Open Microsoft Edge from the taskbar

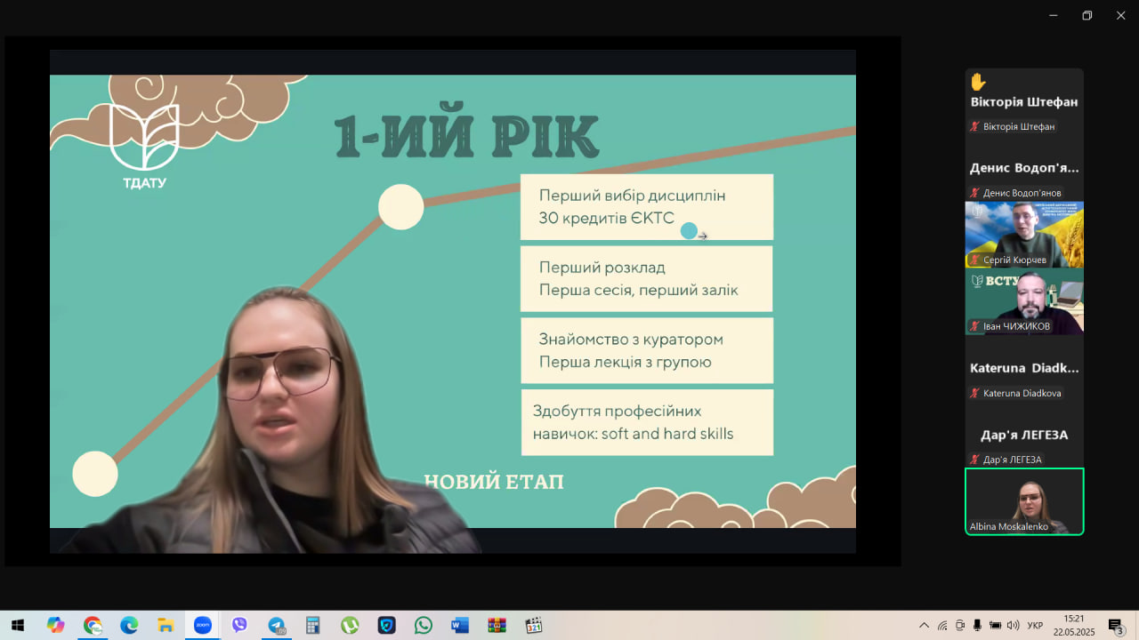[129, 626]
